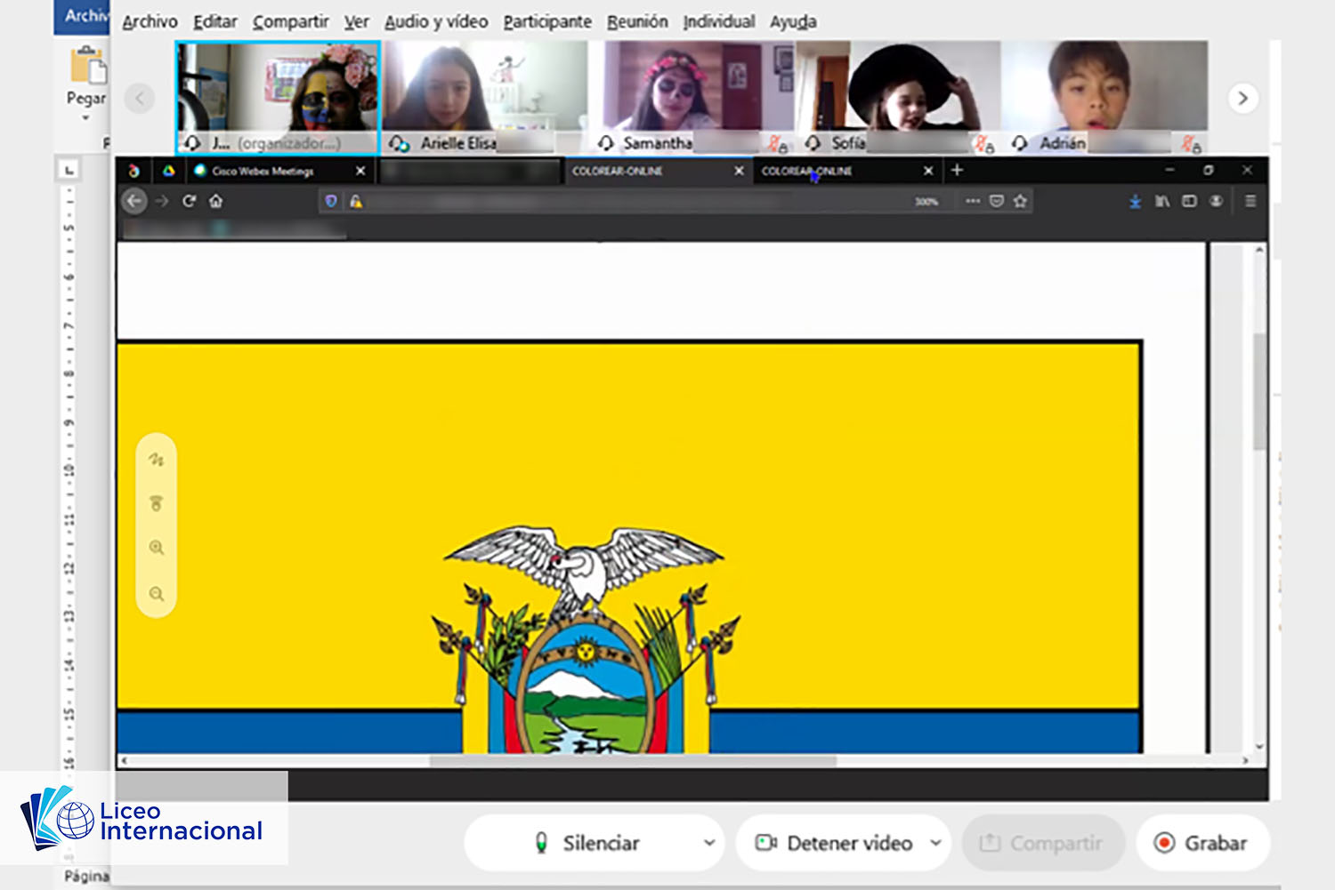Select Samantha's video thumbnail
1335x890 pixels.
pyautogui.click(x=692, y=98)
